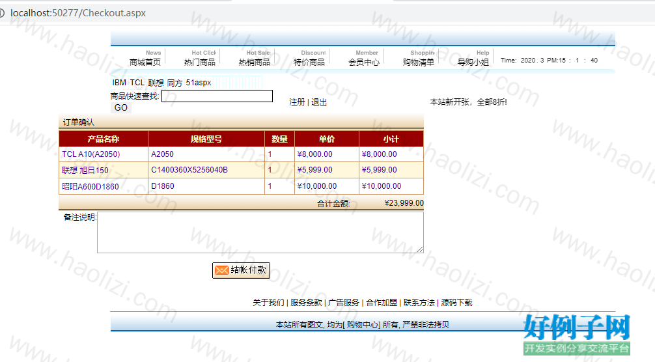Click the 源码下载 footer link

[x=456, y=302]
